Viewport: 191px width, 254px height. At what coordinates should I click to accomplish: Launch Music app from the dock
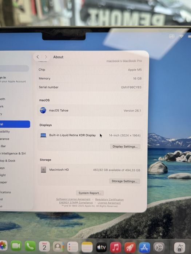click(116, 247)
